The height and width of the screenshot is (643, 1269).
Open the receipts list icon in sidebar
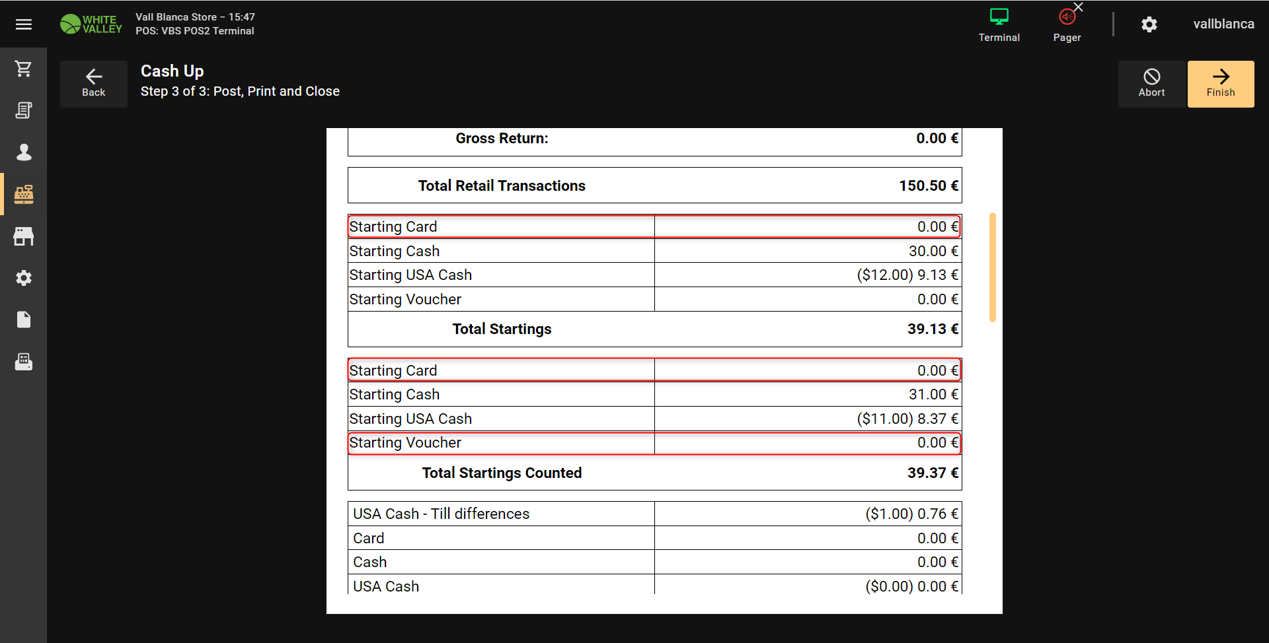(x=24, y=110)
